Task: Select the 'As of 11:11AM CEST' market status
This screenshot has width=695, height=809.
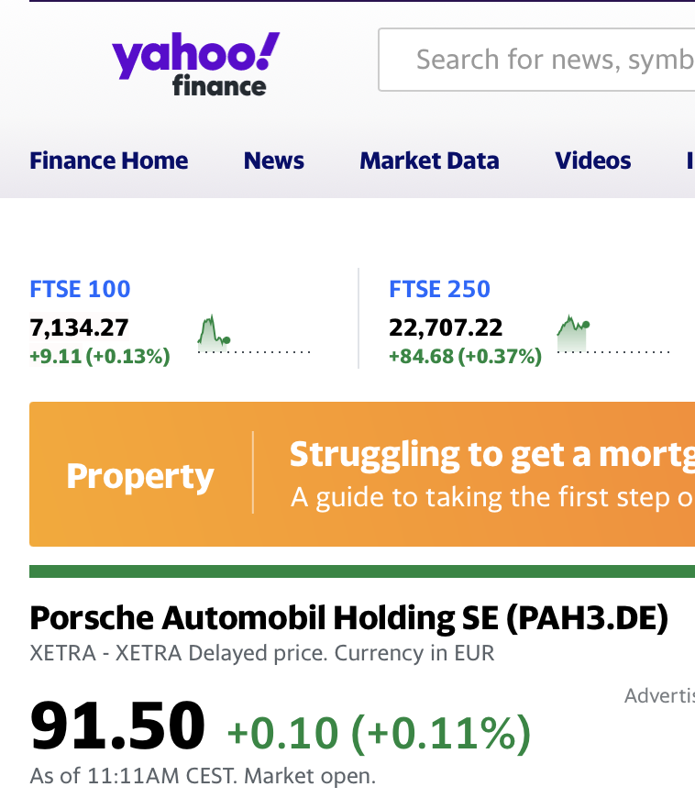Action: click(204, 776)
